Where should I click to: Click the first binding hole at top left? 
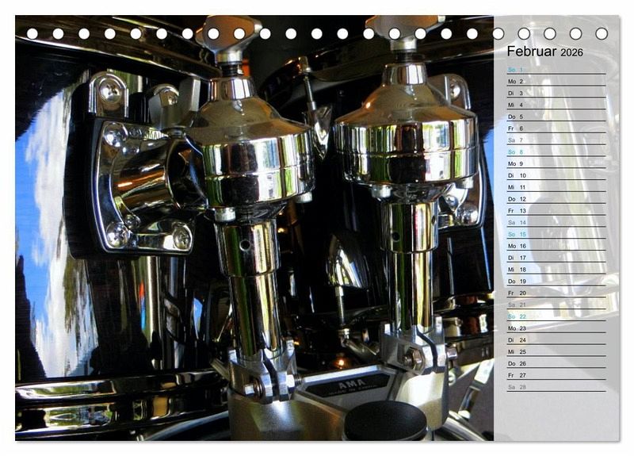pos(32,34)
